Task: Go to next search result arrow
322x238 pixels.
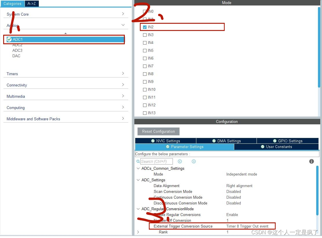Action: point(194,161)
